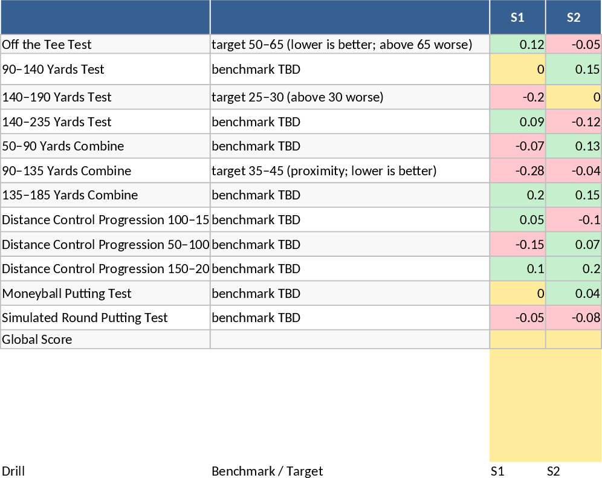Select the Off the Tee Test cell

(x=105, y=44)
